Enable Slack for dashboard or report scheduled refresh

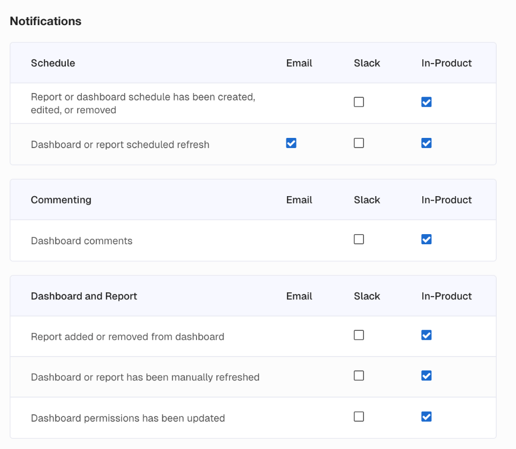coord(359,143)
